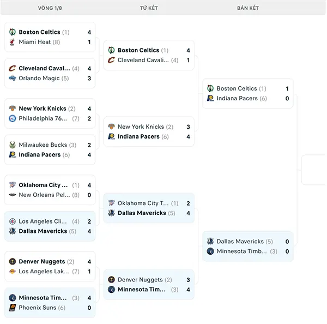Open the Philadelphia 76... (7) team name
The height and width of the screenshot is (324, 327).
pos(49,118)
